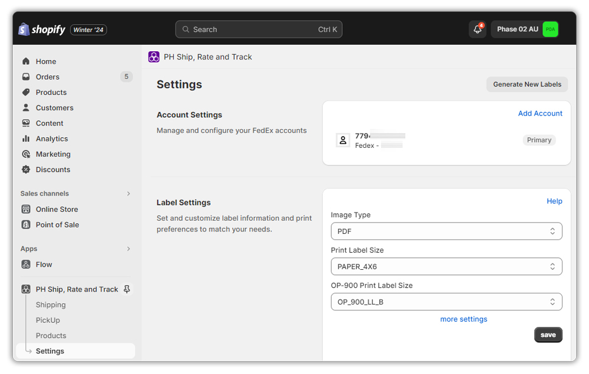Viewport: 589px width, 374px height.
Task: Click the Products tag icon
Action: pyautogui.click(x=26, y=92)
